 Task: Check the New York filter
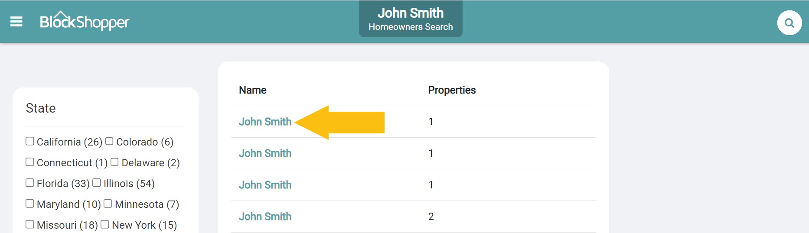(105, 224)
